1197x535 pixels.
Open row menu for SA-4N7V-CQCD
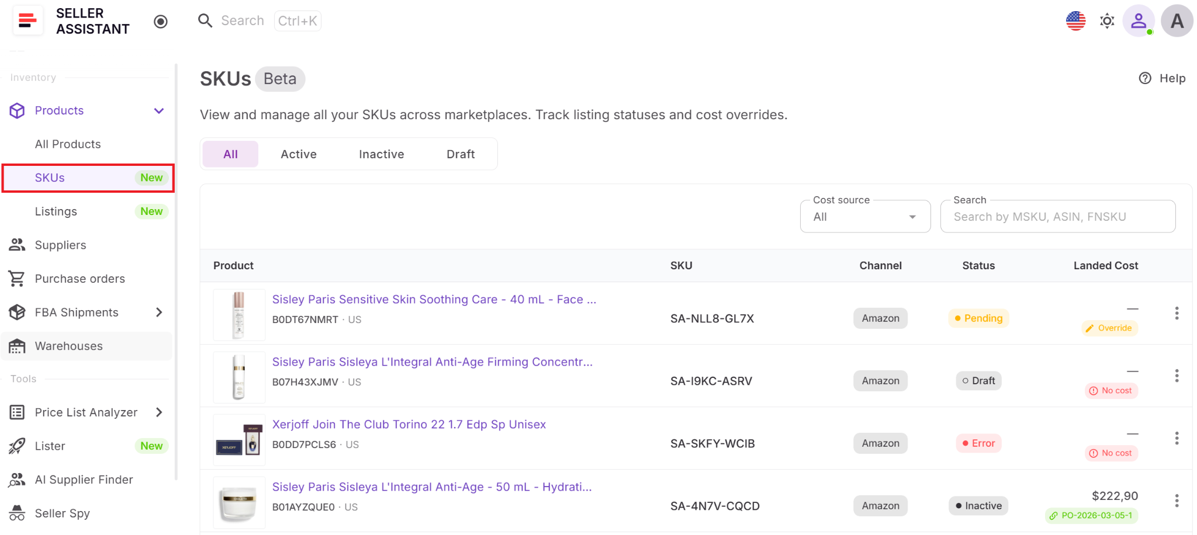1177,501
